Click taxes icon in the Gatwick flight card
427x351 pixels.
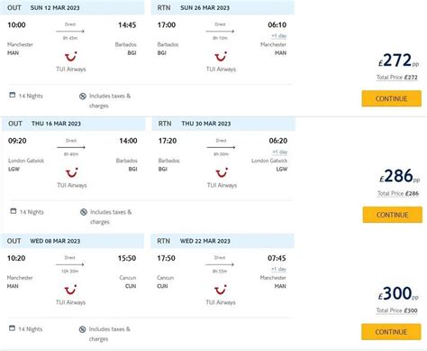pyautogui.click(x=84, y=212)
